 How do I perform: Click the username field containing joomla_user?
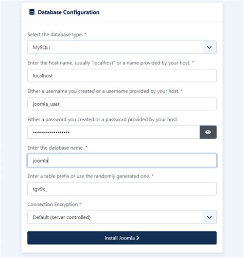click(122, 104)
